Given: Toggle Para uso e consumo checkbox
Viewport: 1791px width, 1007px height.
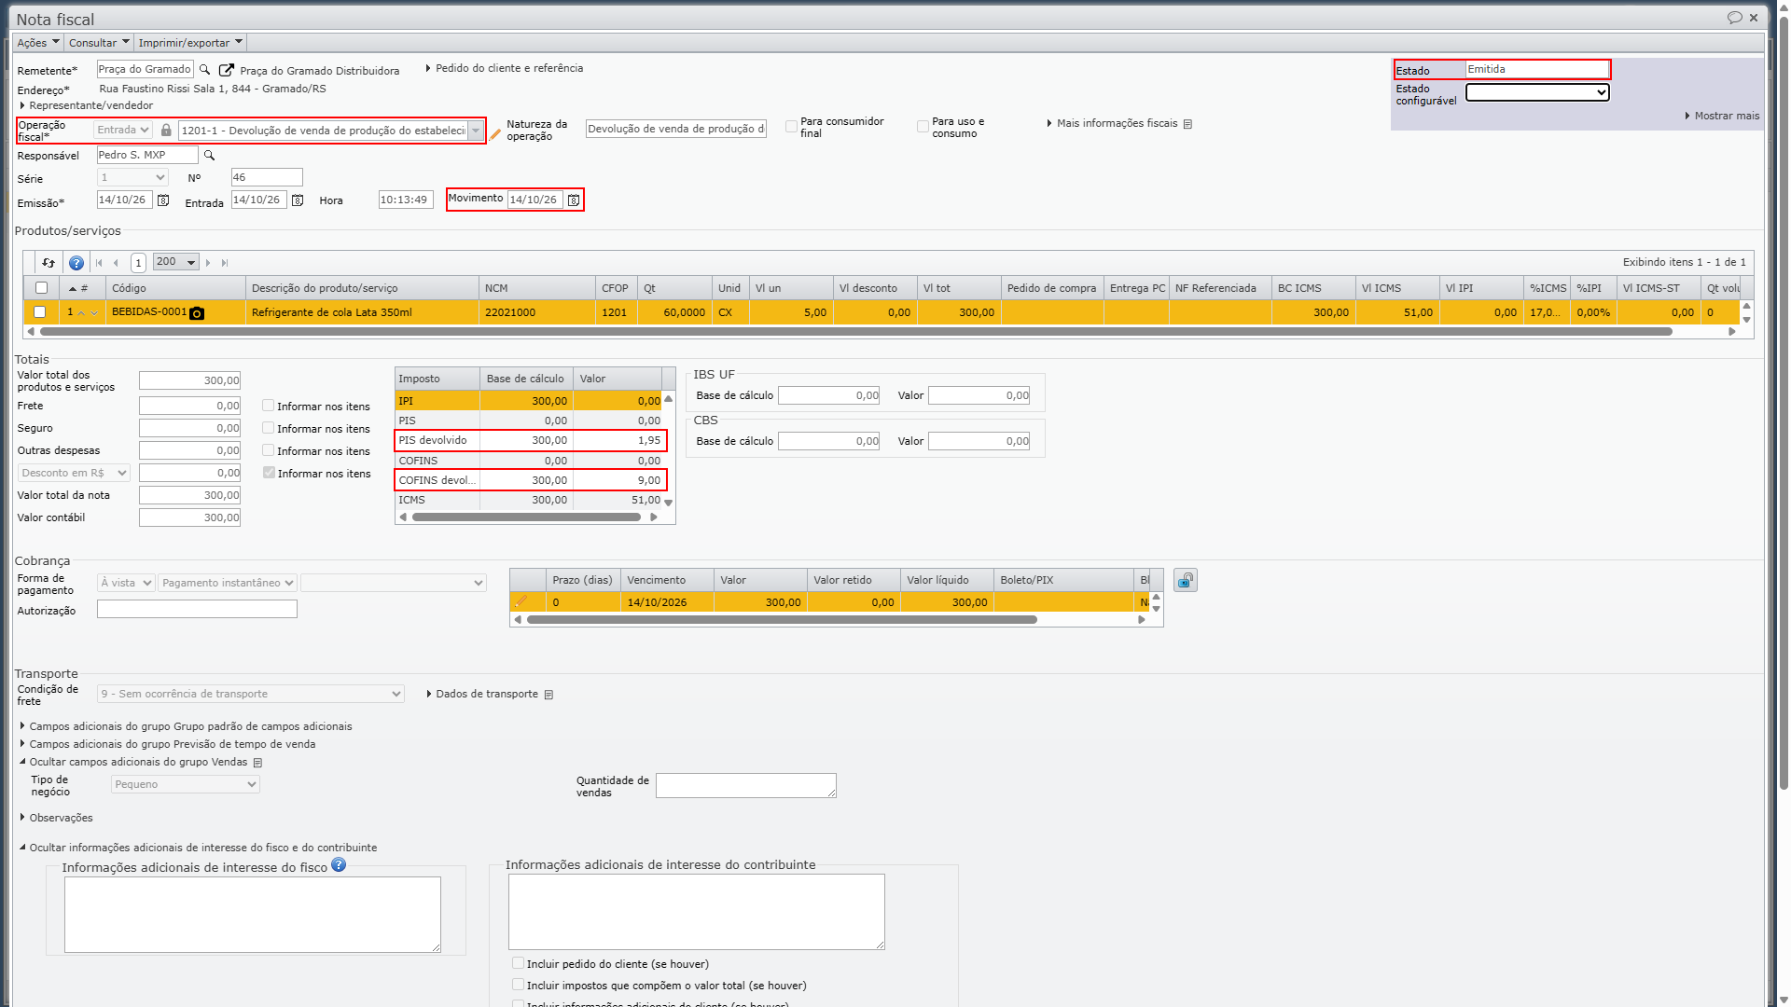Looking at the screenshot, I should (x=923, y=127).
